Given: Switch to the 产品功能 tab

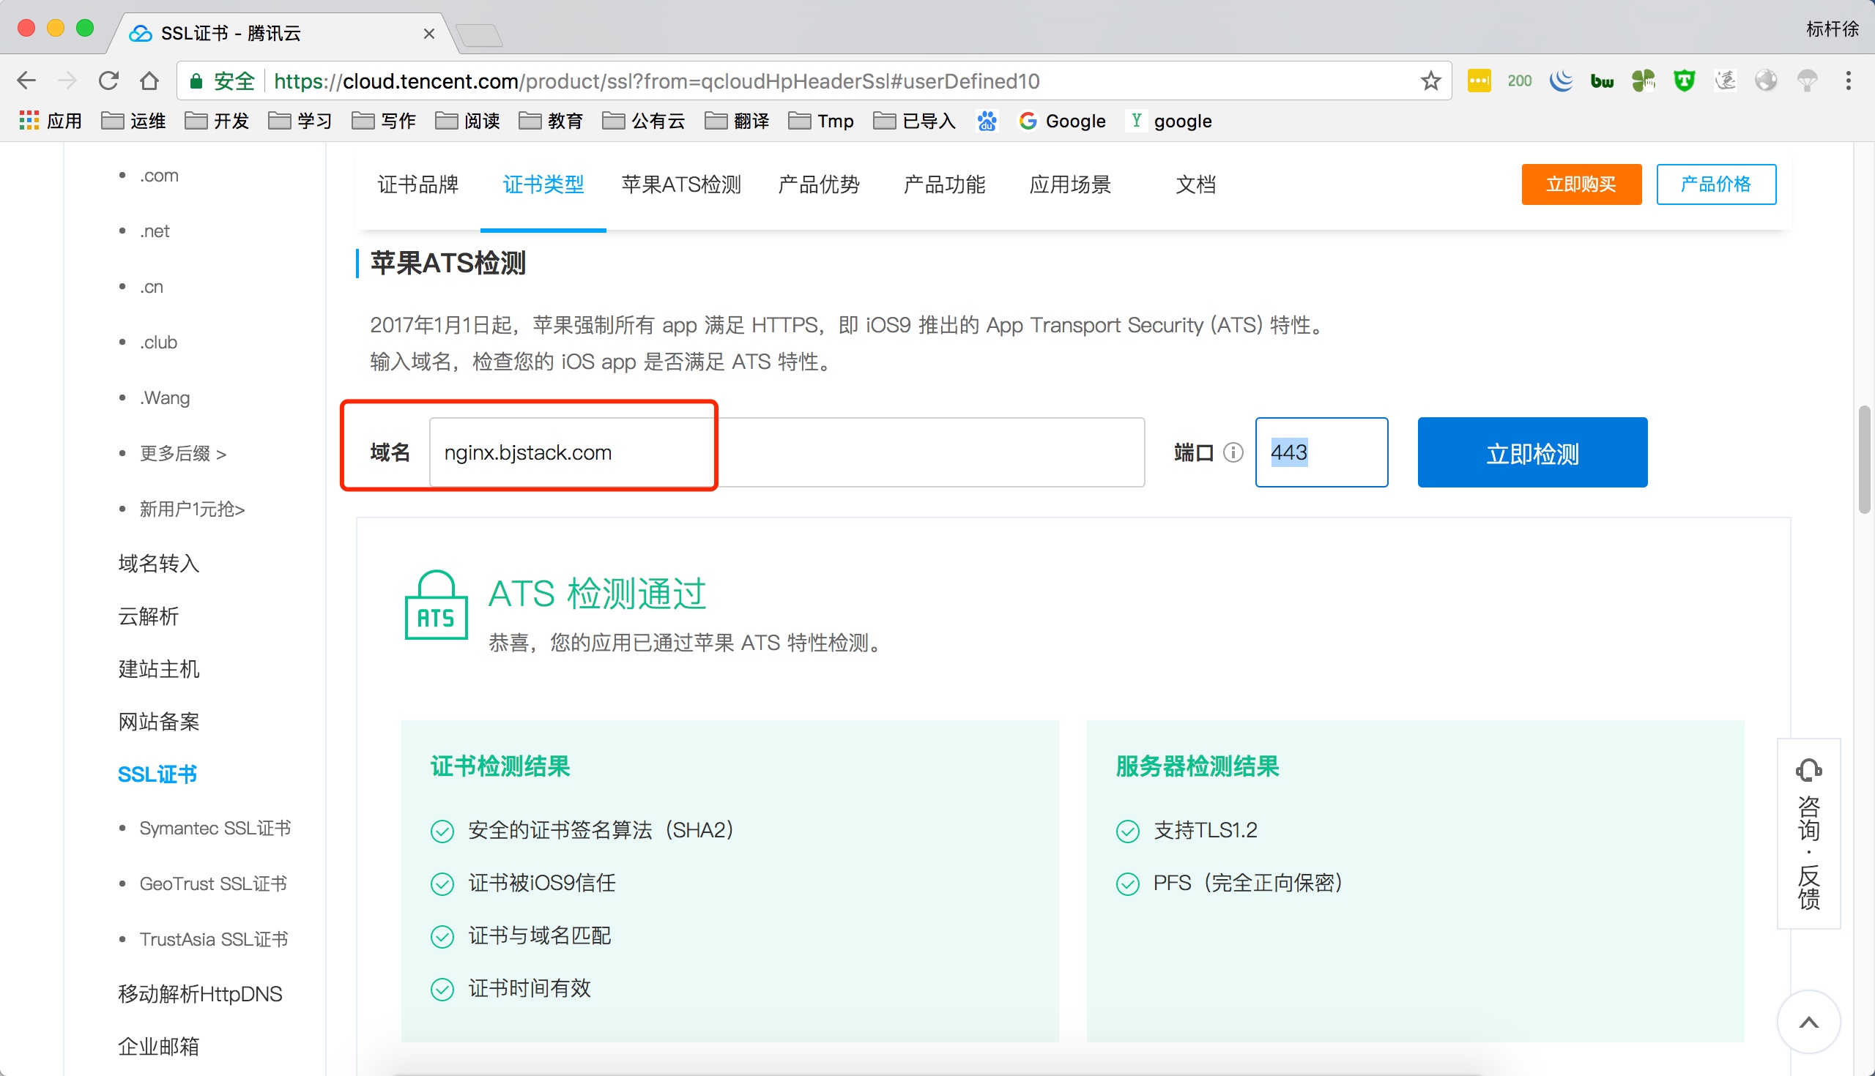Looking at the screenshot, I should [944, 184].
